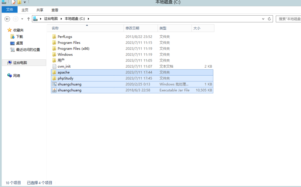The height and width of the screenshot is (187, 301).
Task: Click the Up one level arrow
Action: coord(29,19)
